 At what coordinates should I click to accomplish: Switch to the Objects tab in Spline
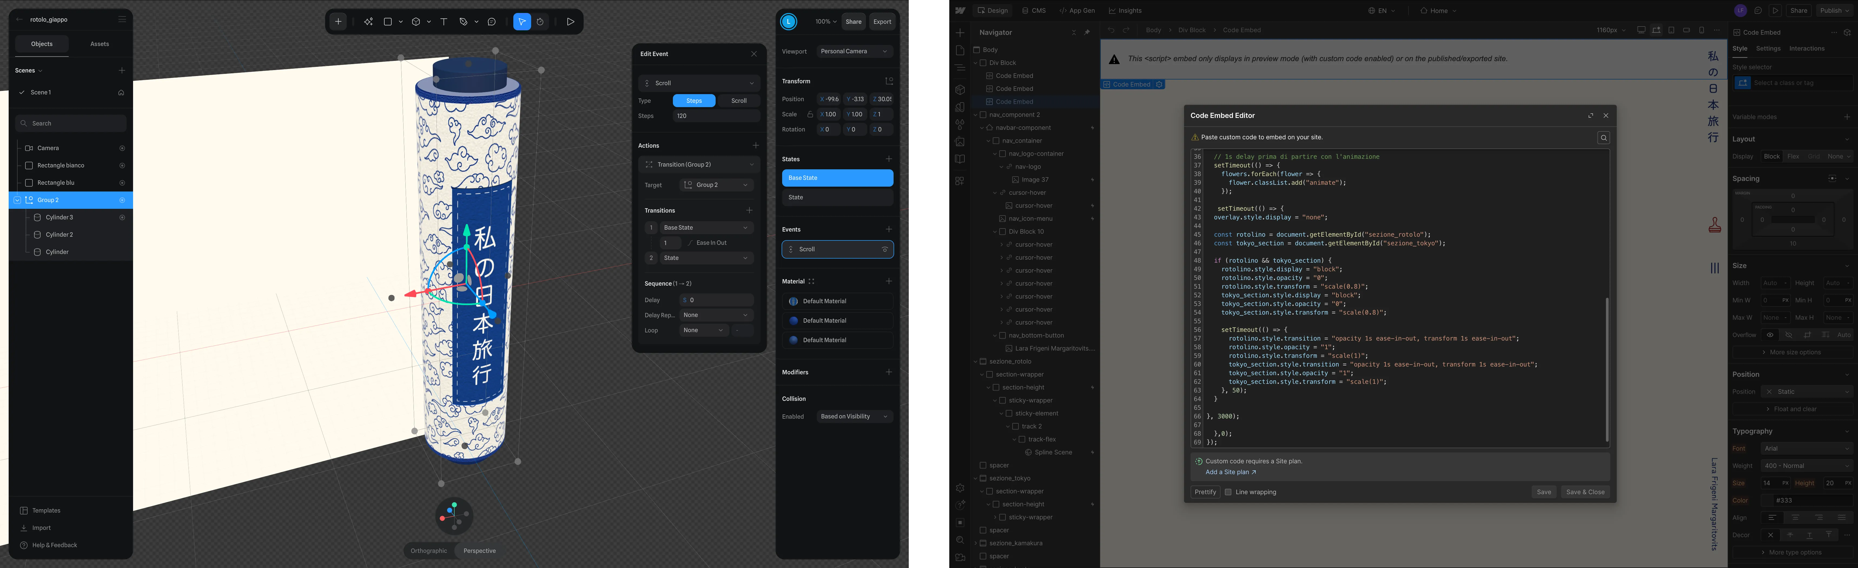click(42, 44)
